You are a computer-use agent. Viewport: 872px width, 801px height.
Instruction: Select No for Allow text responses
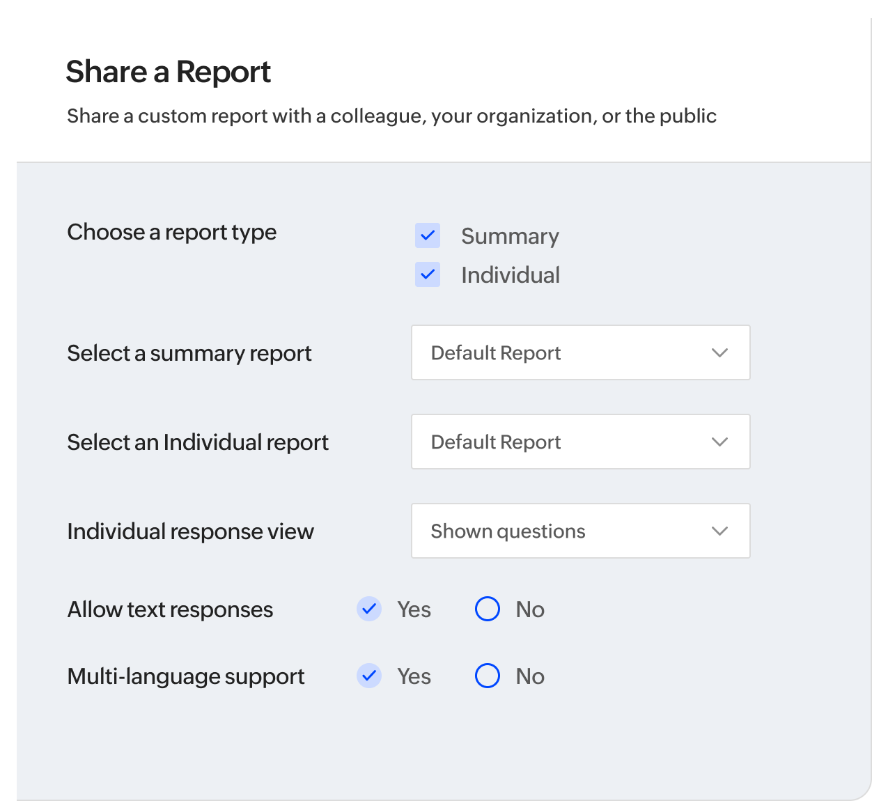tap(488, 609)
